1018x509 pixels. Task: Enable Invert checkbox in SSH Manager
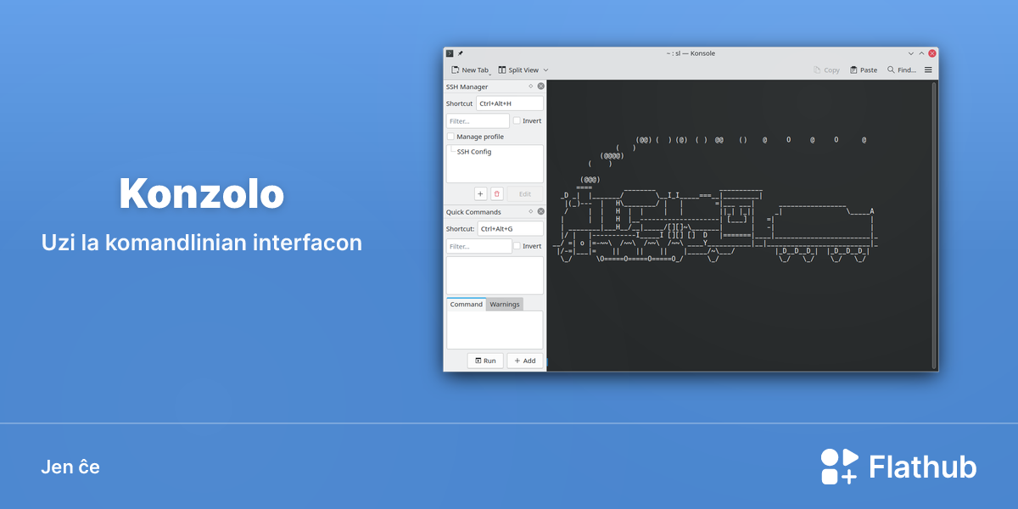pos(517,120)
